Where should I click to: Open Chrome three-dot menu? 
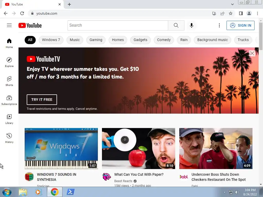pos(257,13)
